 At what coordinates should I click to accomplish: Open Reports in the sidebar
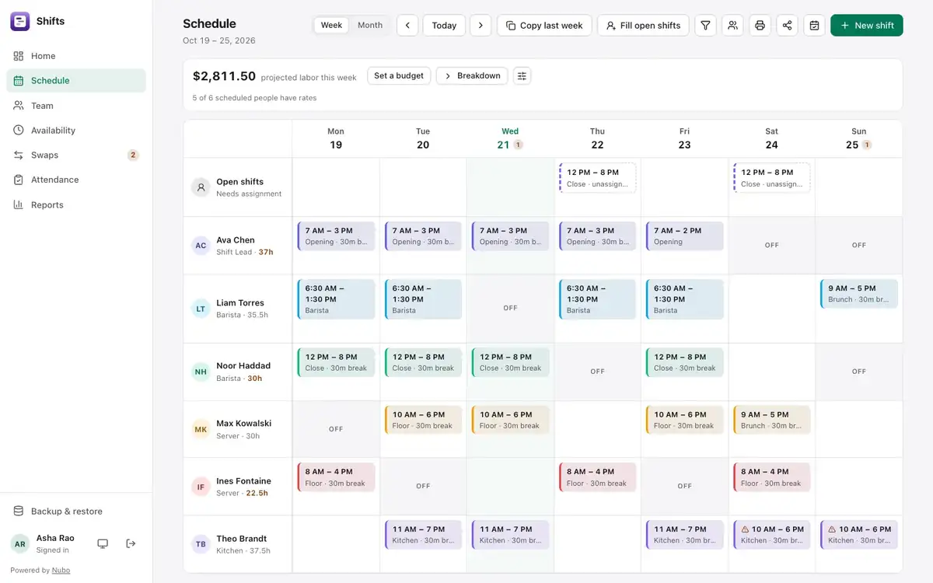point(76,205)
